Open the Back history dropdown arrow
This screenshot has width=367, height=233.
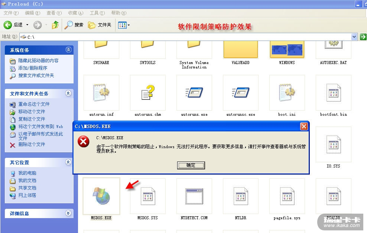pos(27,25)
